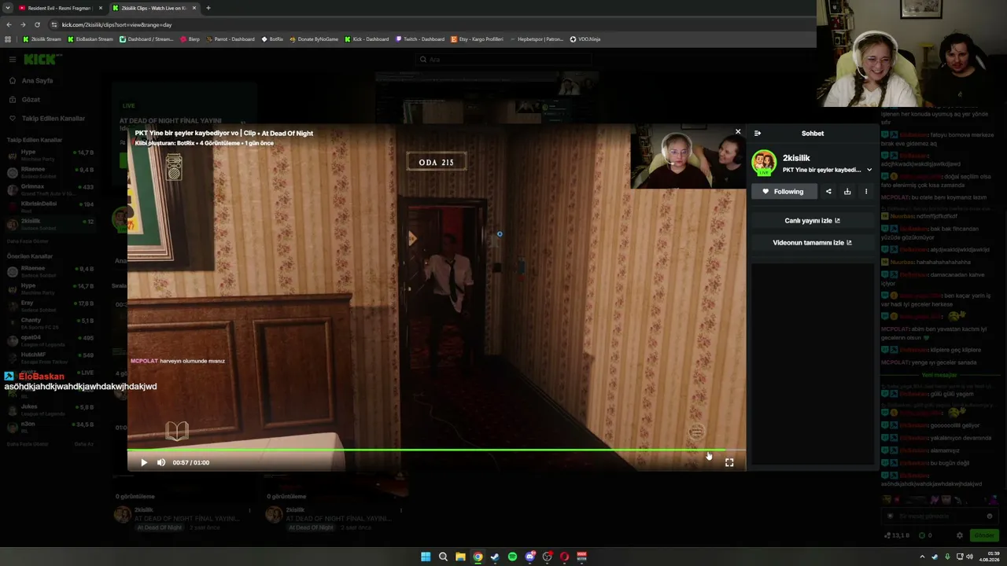
Task: Open Opera browser from taskbar
Action: coord(564,557)
